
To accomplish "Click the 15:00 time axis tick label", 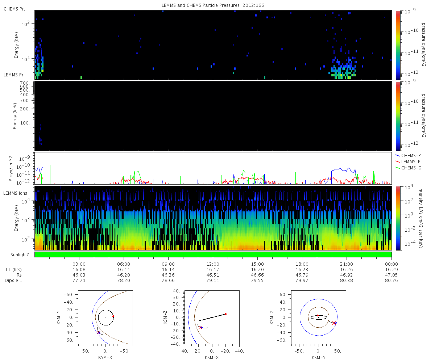I will (257, 264).
